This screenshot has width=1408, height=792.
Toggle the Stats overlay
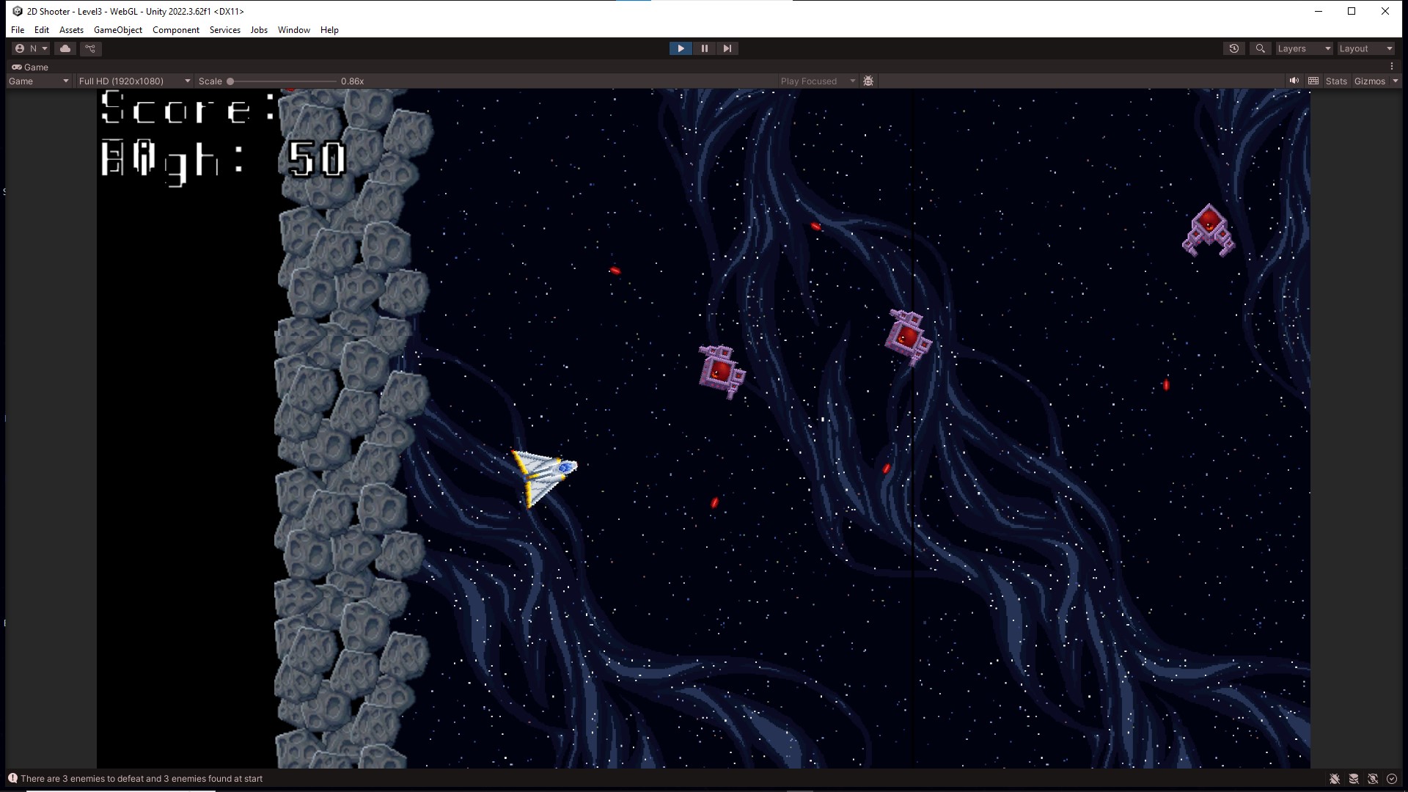click(x=1336, y=81)
